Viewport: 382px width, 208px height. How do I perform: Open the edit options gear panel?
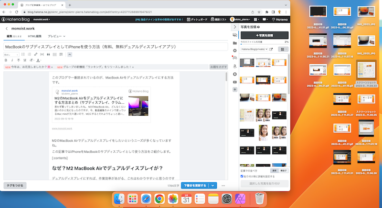[235, 50]
